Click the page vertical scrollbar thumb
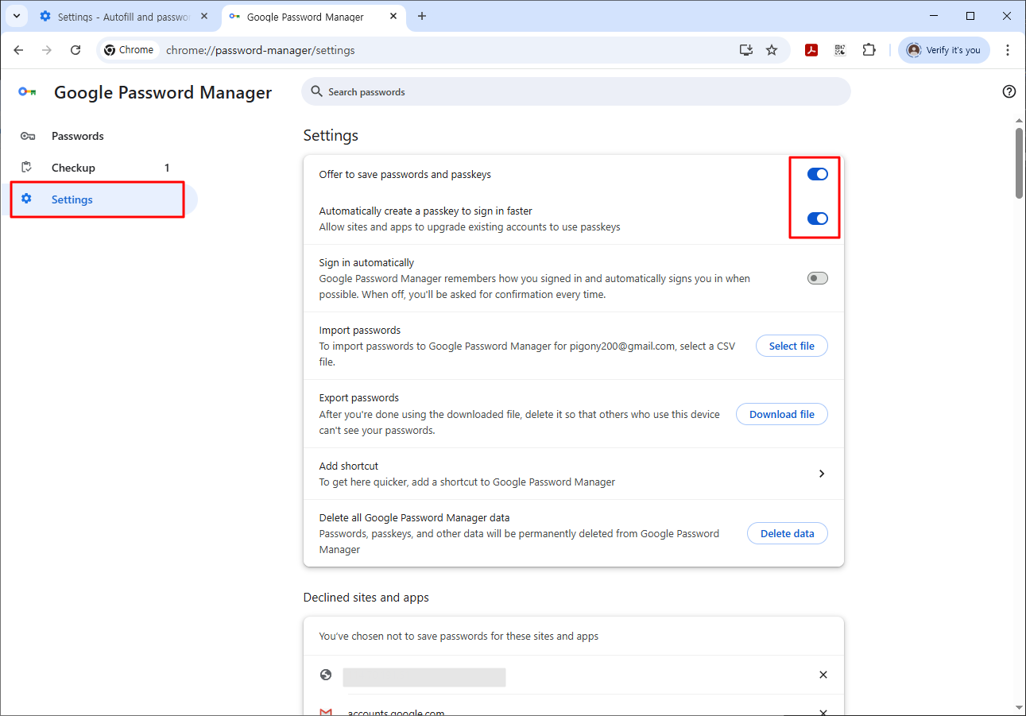1026x716 pixels. tap(1020, 163)
